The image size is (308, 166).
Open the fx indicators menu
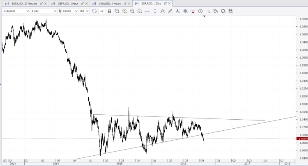pyautogui.click(x=163, y=11)
